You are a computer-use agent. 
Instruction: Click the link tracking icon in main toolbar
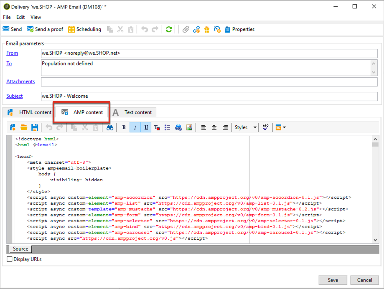(196, 29)
